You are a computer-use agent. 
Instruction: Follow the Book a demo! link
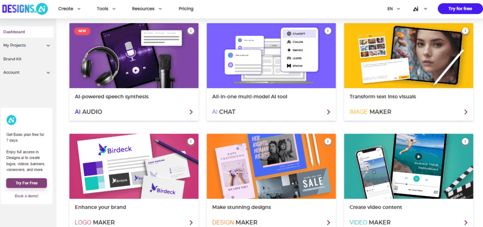pyautogui.click(x=26, y=196)
